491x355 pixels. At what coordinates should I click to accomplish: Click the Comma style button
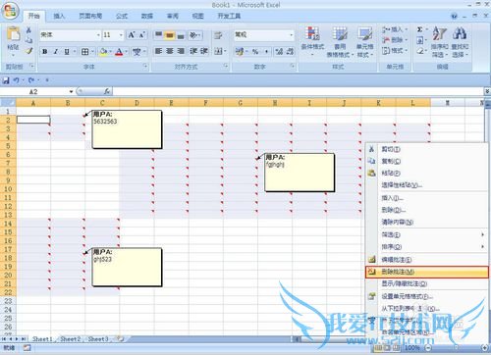click(266, 51)
